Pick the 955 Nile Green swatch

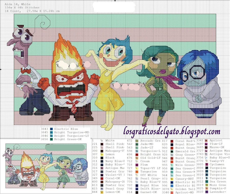(172, 165)
